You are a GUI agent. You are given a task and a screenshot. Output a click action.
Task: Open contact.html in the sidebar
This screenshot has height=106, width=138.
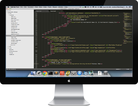(14, 26)
